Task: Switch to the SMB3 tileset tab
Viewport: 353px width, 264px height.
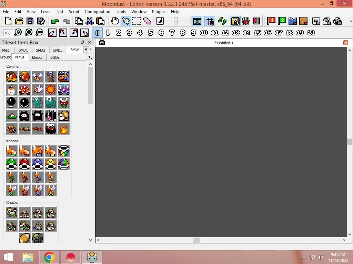Action: [x=58, y=50]
